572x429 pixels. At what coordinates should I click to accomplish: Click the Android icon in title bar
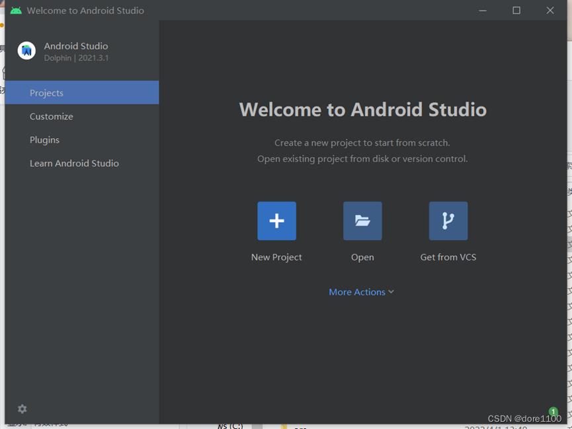[16, 11]
